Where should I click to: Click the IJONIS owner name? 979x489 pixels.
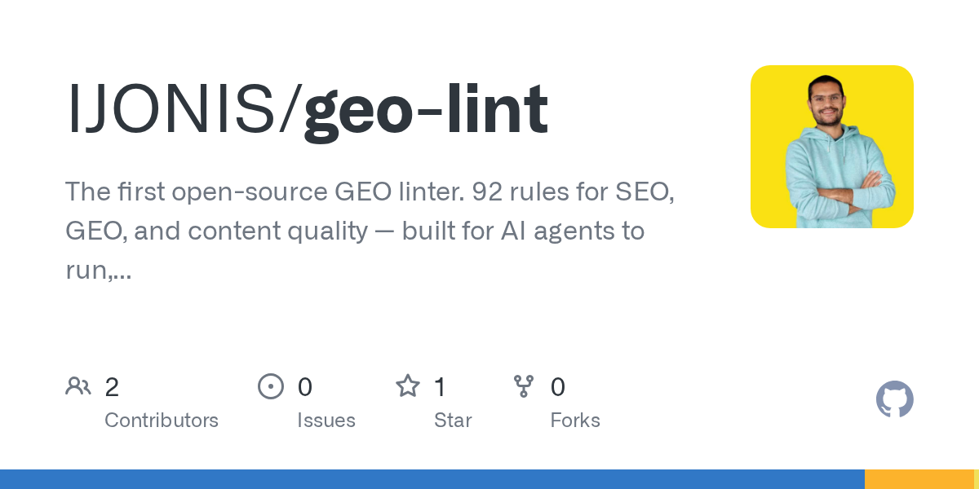[x=173, y=109]
